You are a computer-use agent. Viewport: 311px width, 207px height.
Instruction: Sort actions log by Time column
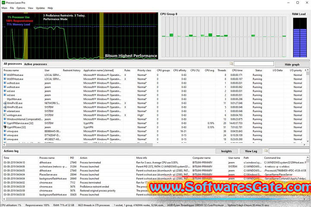coord(6,158)
